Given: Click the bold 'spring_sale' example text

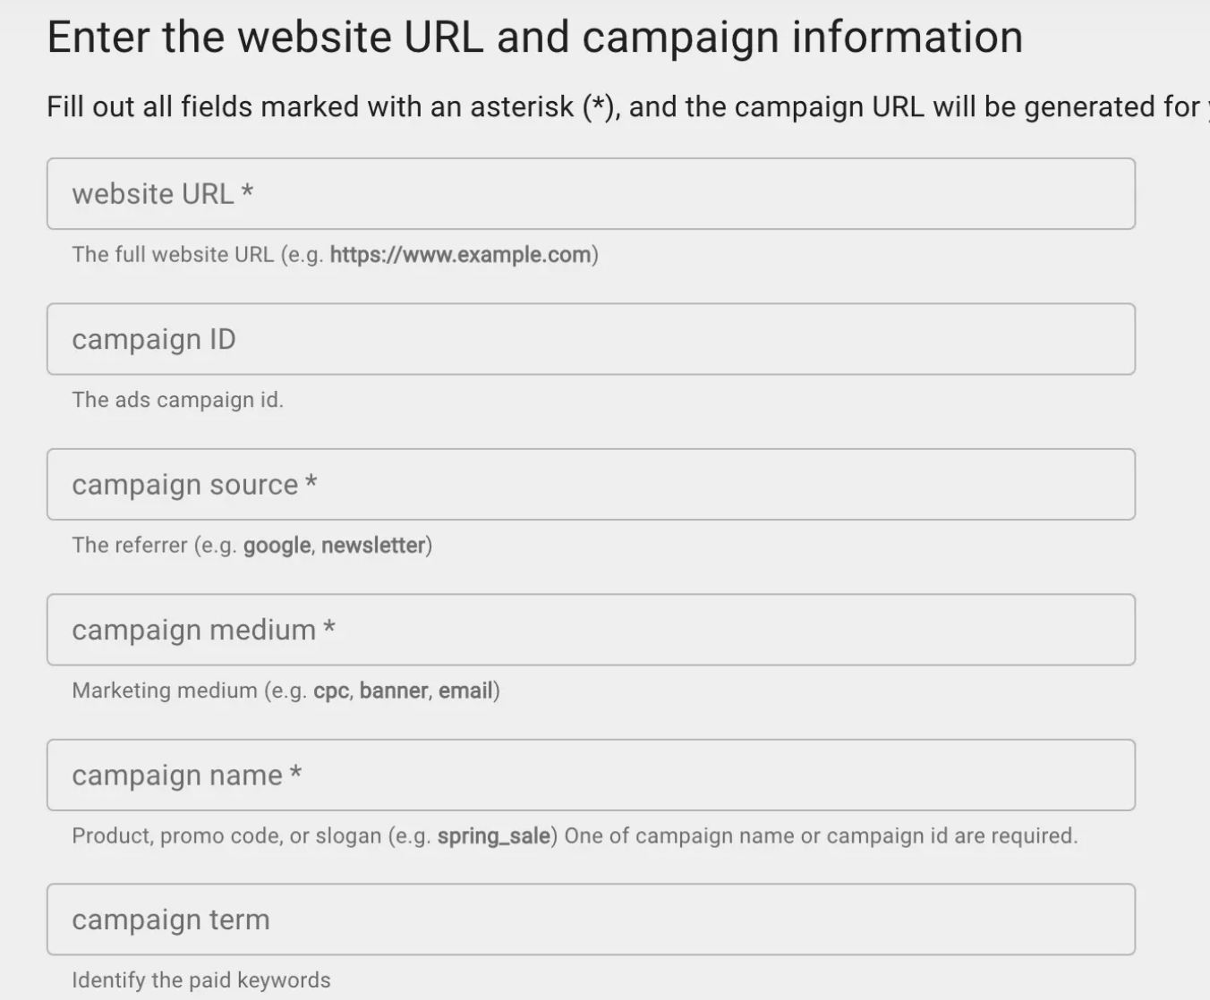Looking at the screenshot, I should (x=494, y=836).
